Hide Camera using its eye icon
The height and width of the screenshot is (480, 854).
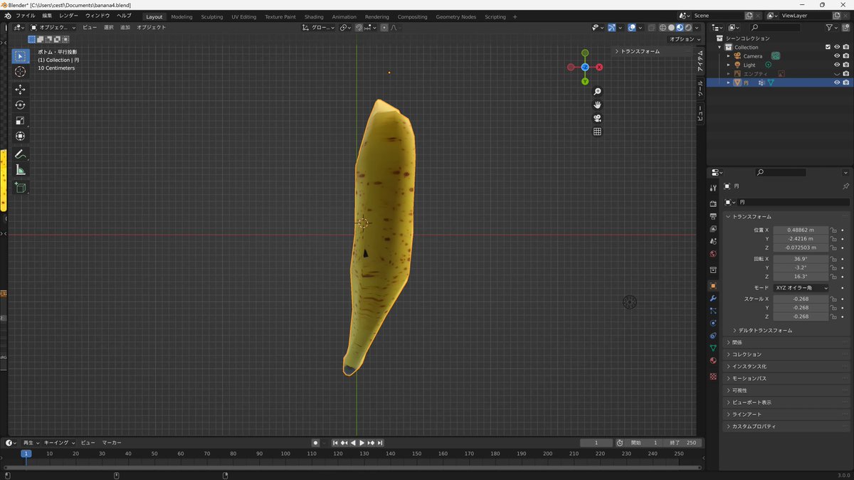837,56
